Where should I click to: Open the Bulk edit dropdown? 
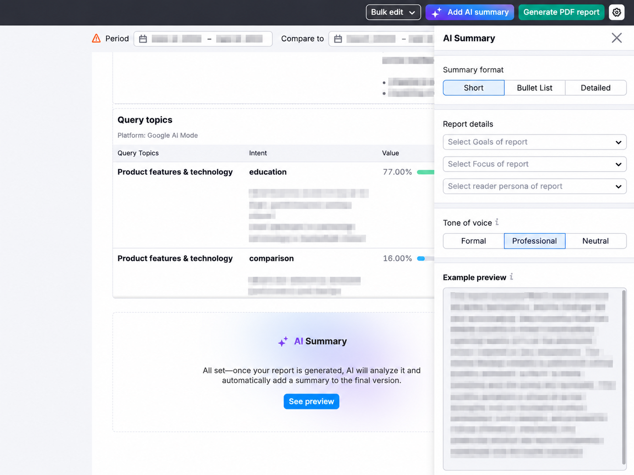[393, 12]
